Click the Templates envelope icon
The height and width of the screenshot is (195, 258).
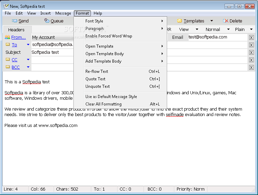(x=179, y=21)
